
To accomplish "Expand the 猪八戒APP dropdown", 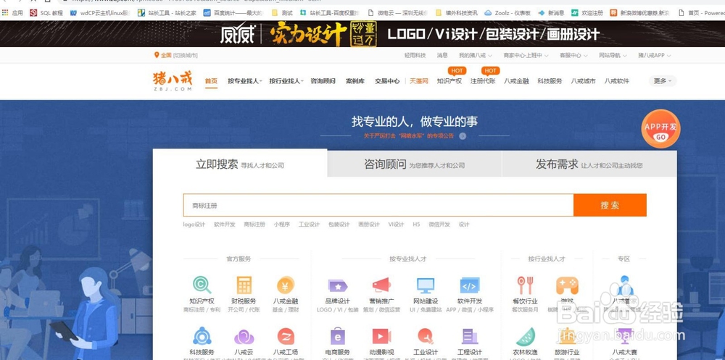I will [654, 55].
